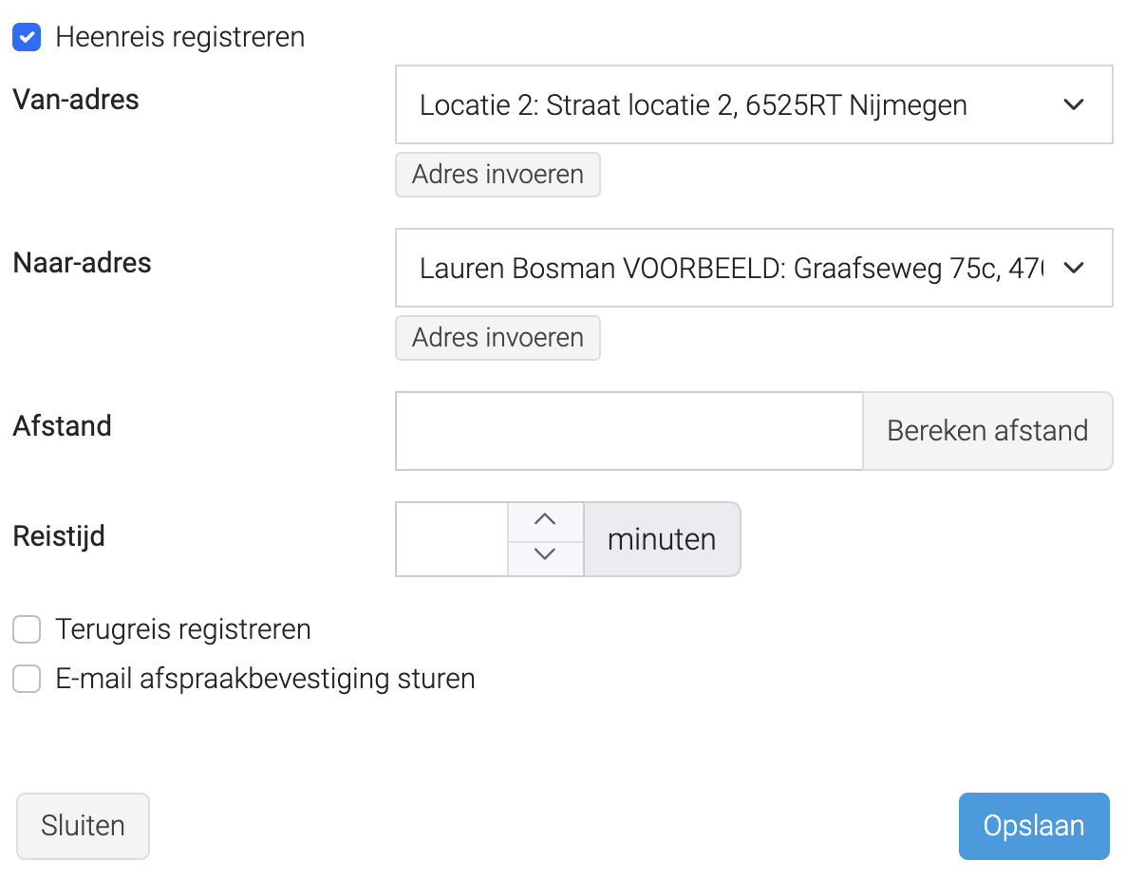The height and width of the screenshot is (879, 1126).
Task: Save with the Opslaan button
Action: point(1034,826)
